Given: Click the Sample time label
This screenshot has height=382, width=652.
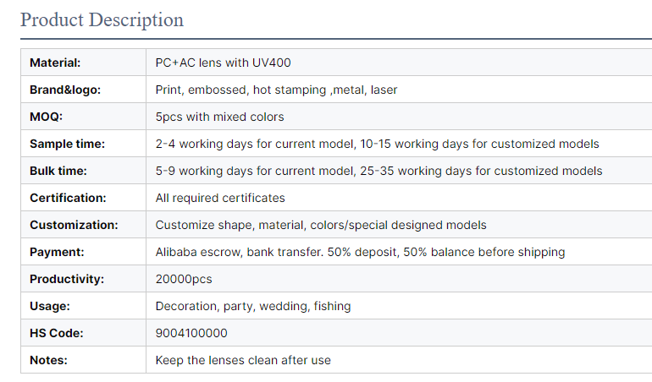Looking at the screenshot, I should coord(67,144).
